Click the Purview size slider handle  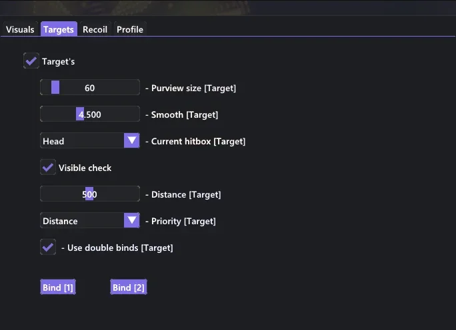pyautogui.click(x=55, y=87)
